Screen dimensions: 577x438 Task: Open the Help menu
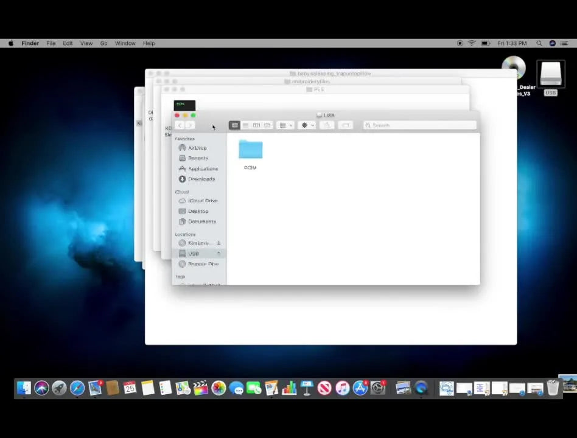click(x=149, y=43)
